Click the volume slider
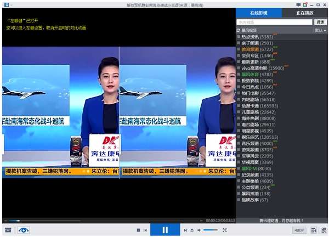 pyautogui.click(x=211, y=230)
